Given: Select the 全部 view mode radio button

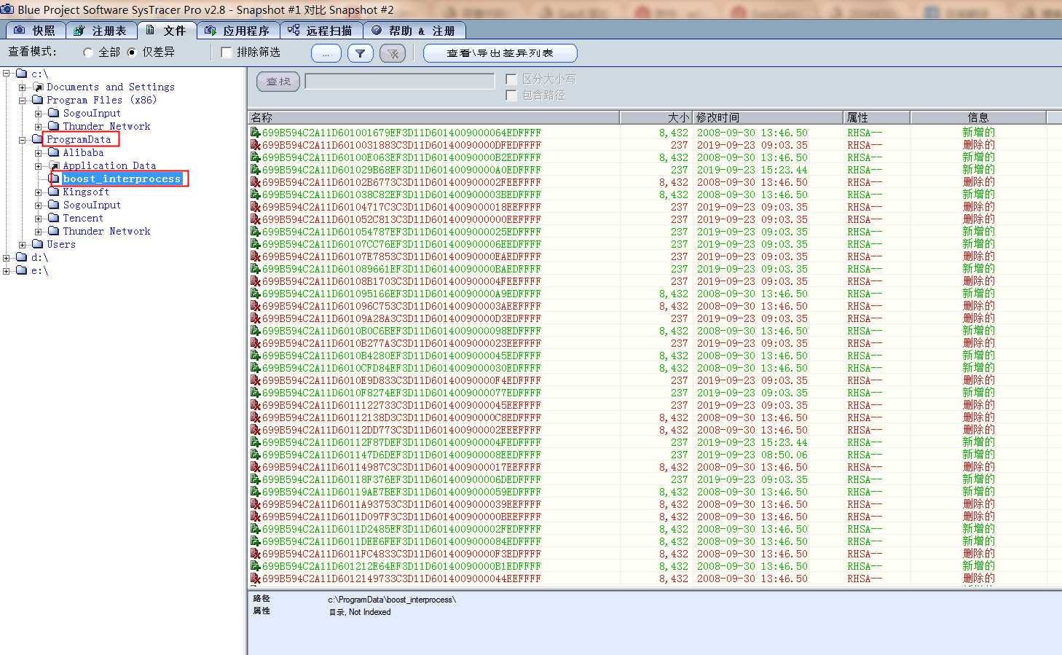Looking at the screenshot, I should coord(88,52).
